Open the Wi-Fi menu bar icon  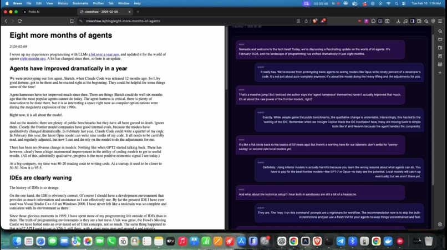tap(388, 3)
